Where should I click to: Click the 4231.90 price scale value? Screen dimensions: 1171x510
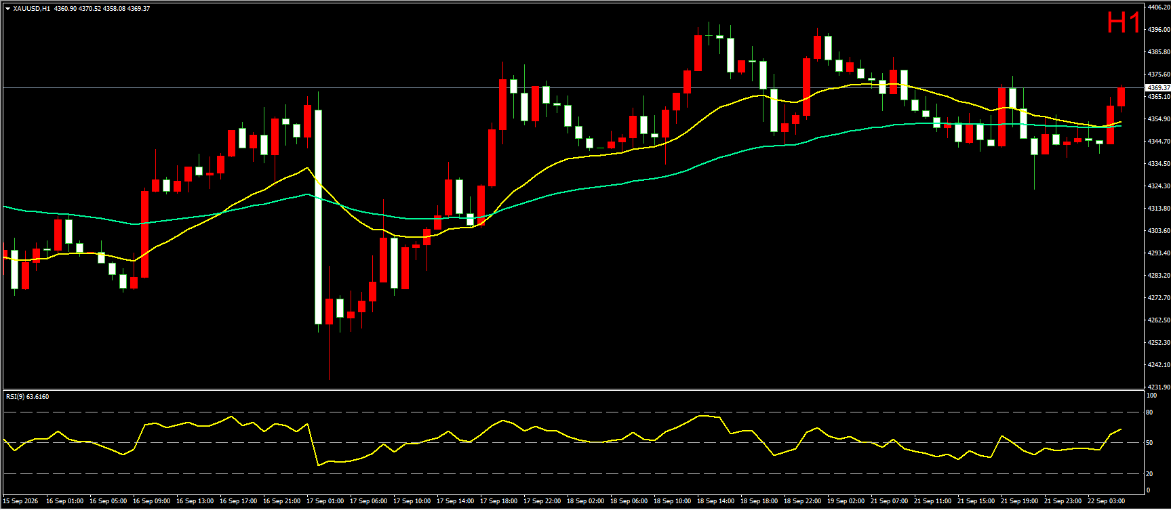1158,387
